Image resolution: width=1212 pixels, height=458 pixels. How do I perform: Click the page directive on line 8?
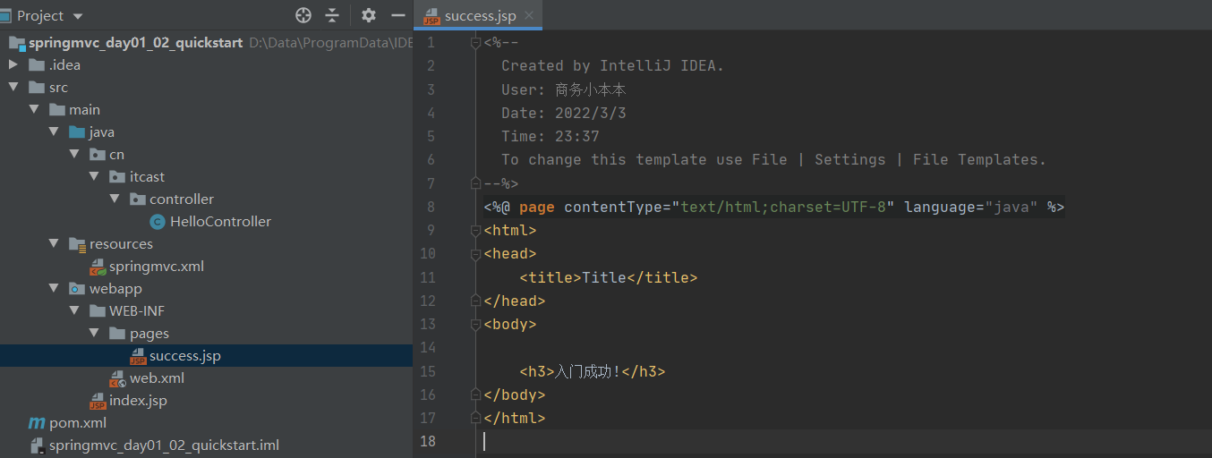click(774, 207)
